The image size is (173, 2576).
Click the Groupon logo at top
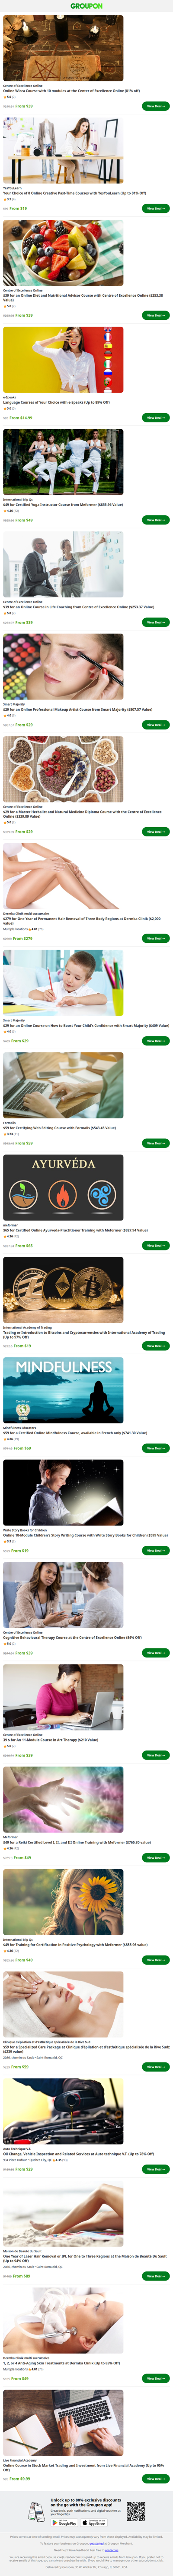[x=86, y=6]
